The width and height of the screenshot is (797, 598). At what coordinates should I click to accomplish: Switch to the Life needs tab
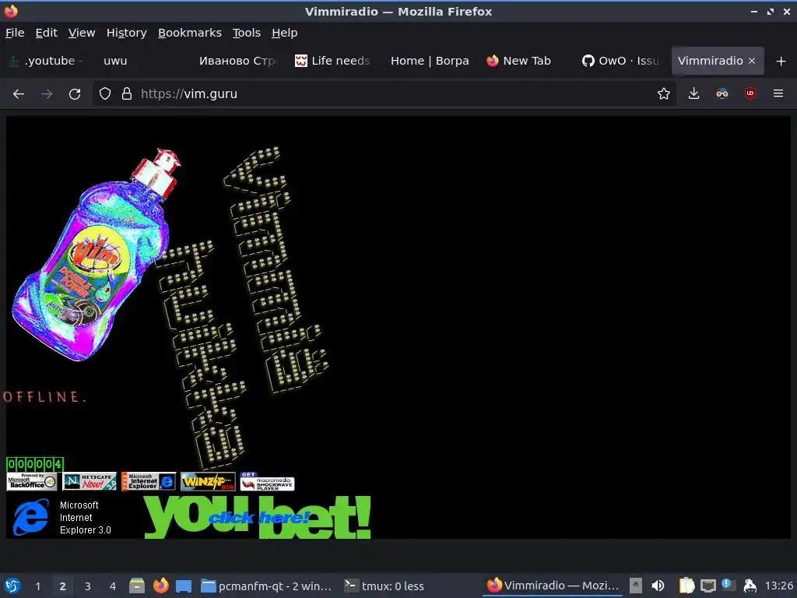point(333,61)
